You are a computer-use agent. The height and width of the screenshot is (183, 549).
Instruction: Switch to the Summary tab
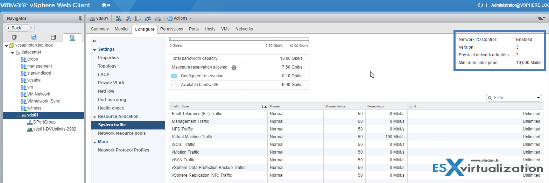click(x=100, y=29)
